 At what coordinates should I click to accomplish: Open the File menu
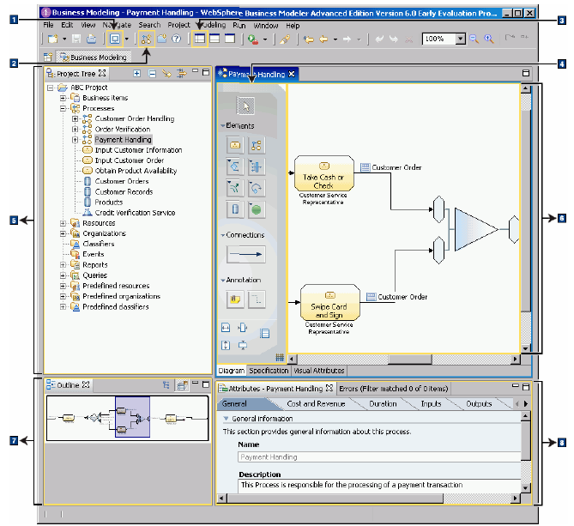(x=48, y=25)
